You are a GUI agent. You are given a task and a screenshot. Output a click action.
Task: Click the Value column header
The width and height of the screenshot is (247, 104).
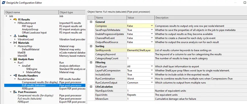[140, 18]
